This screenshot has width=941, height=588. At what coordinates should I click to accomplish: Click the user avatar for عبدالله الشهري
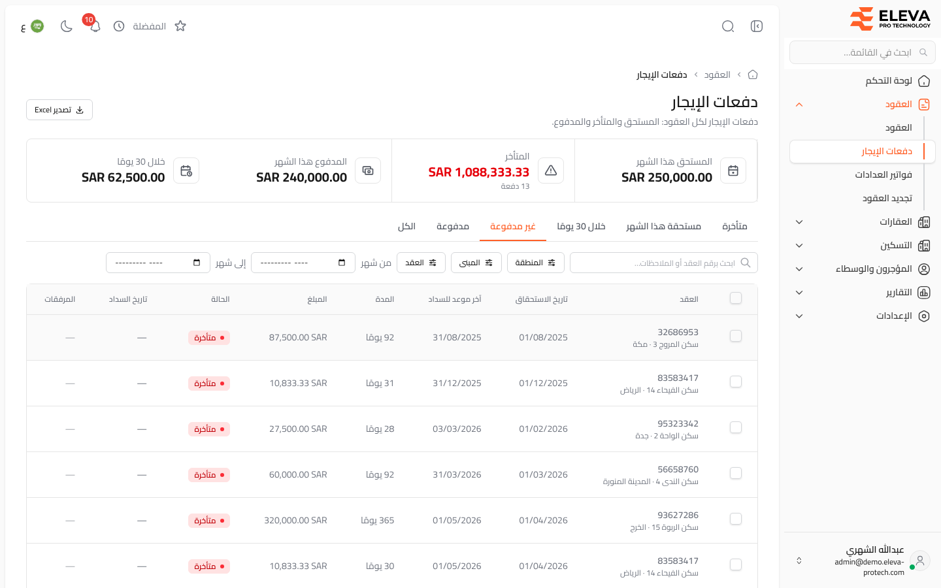pyautogui.click(x=920, y=560)
